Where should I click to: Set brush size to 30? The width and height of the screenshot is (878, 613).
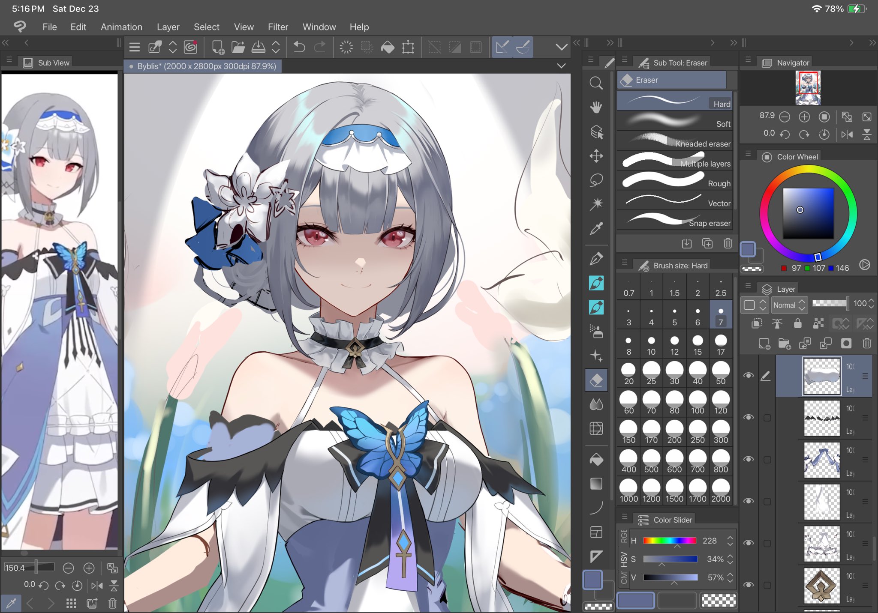tap(674, 373)
